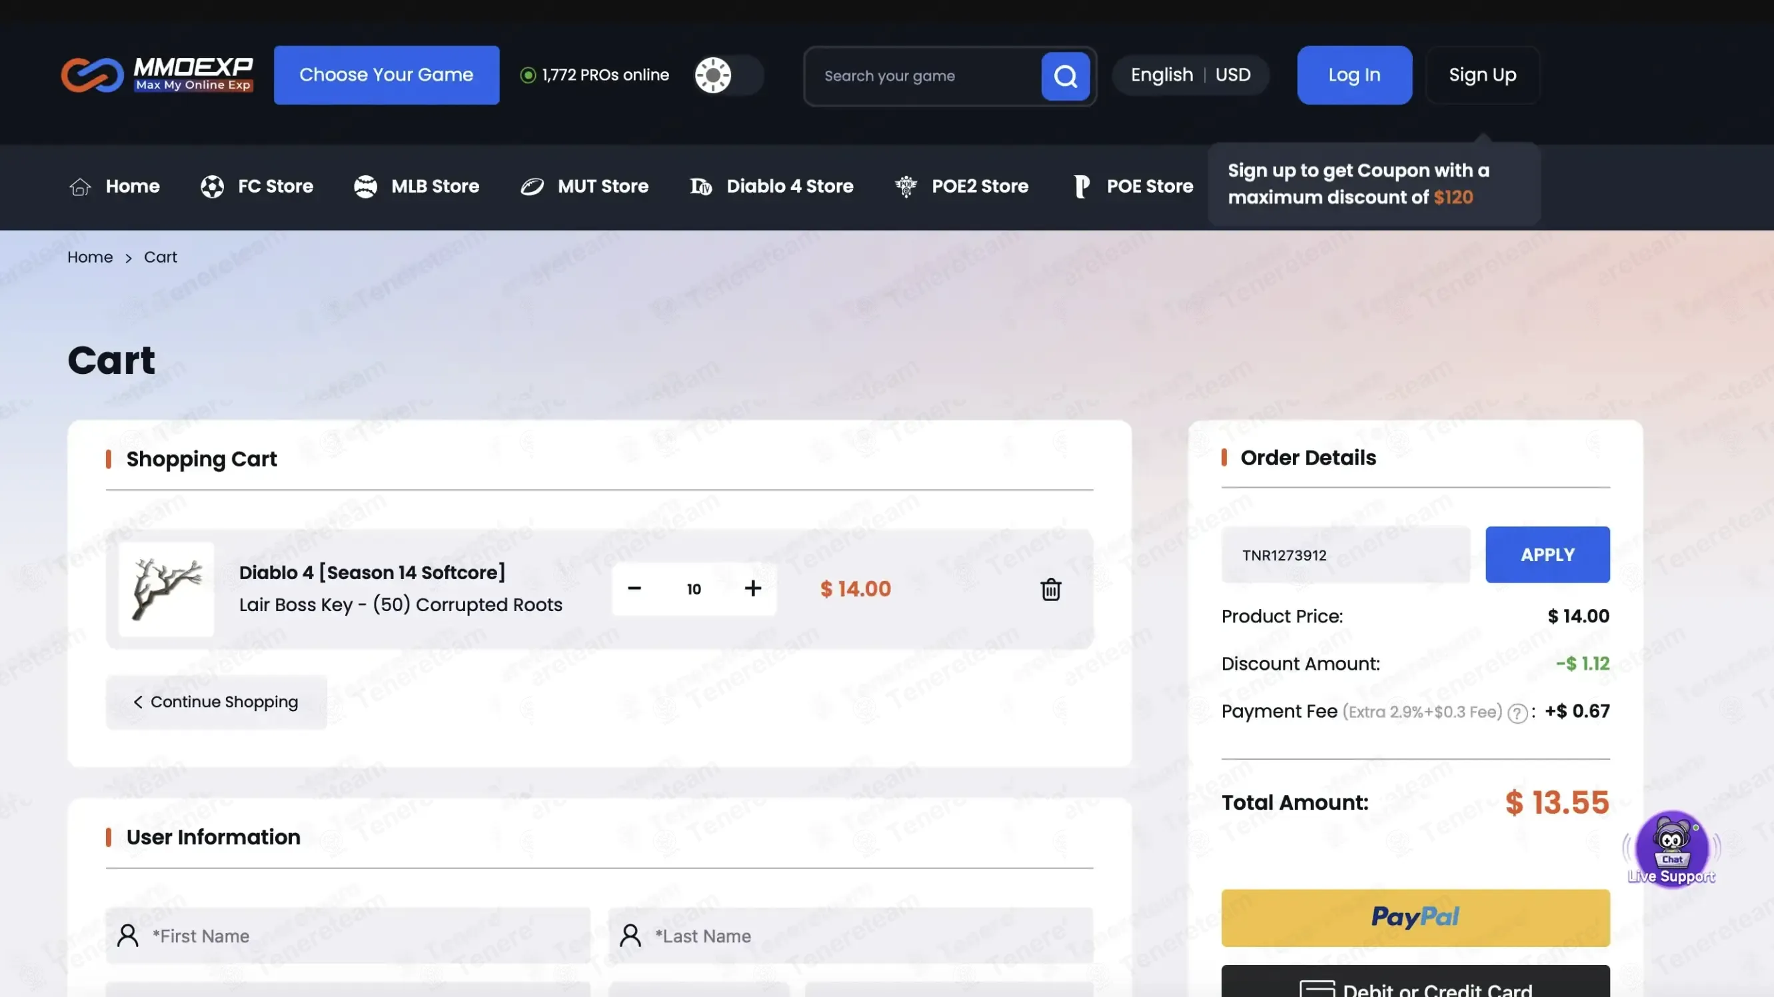Toggle the light/dark theme switch
Viewport: 1774px width, 997px height.
pos(728,75)
